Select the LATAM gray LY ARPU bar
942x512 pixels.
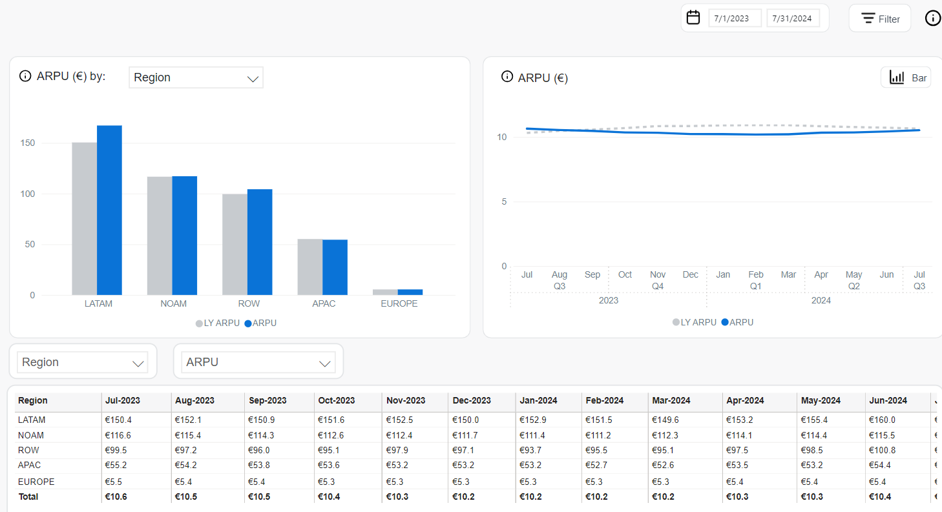point(85,219)
